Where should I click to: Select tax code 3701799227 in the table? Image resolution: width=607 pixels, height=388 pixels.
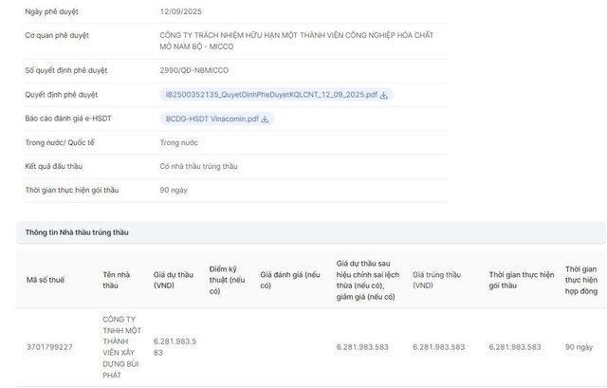click(x=49, y=347)
